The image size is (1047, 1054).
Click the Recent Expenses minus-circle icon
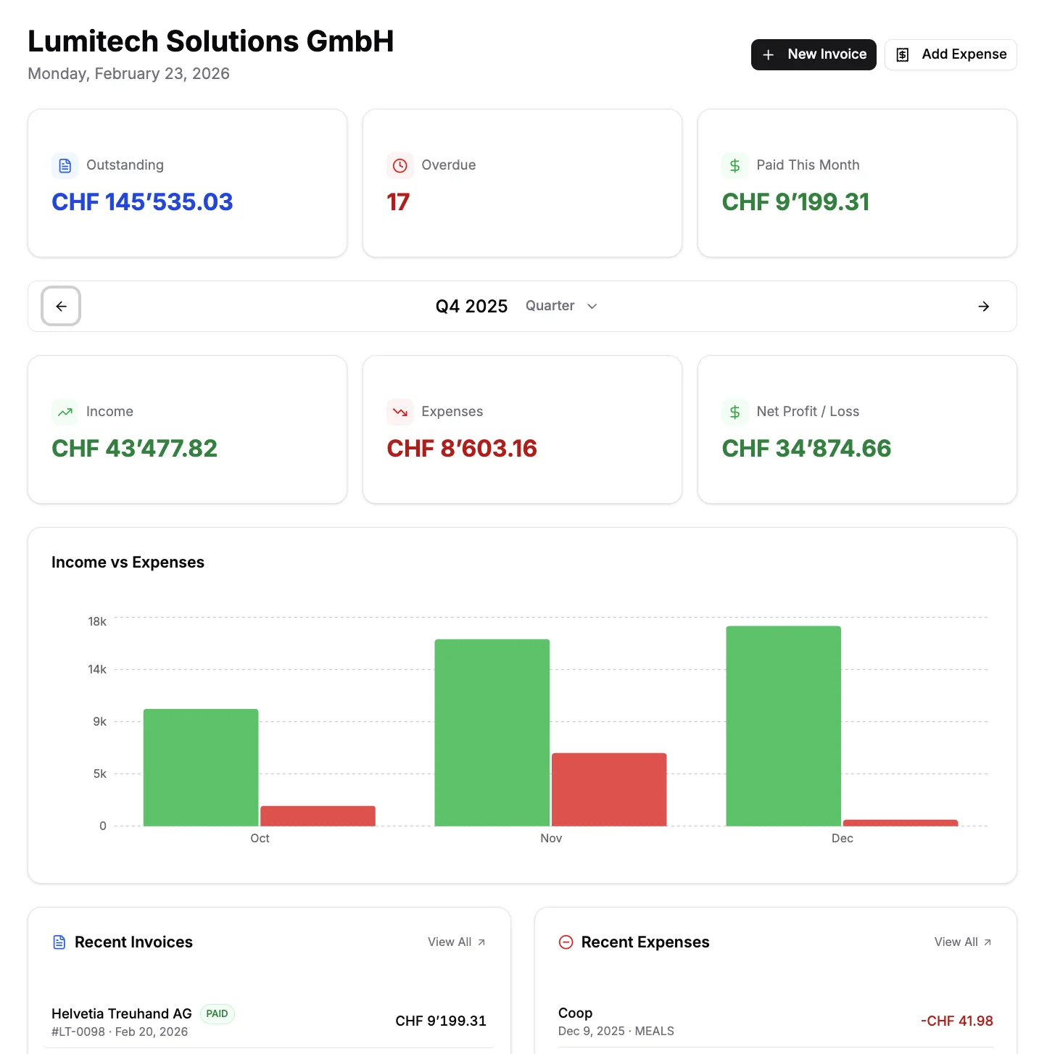(566, 942)
